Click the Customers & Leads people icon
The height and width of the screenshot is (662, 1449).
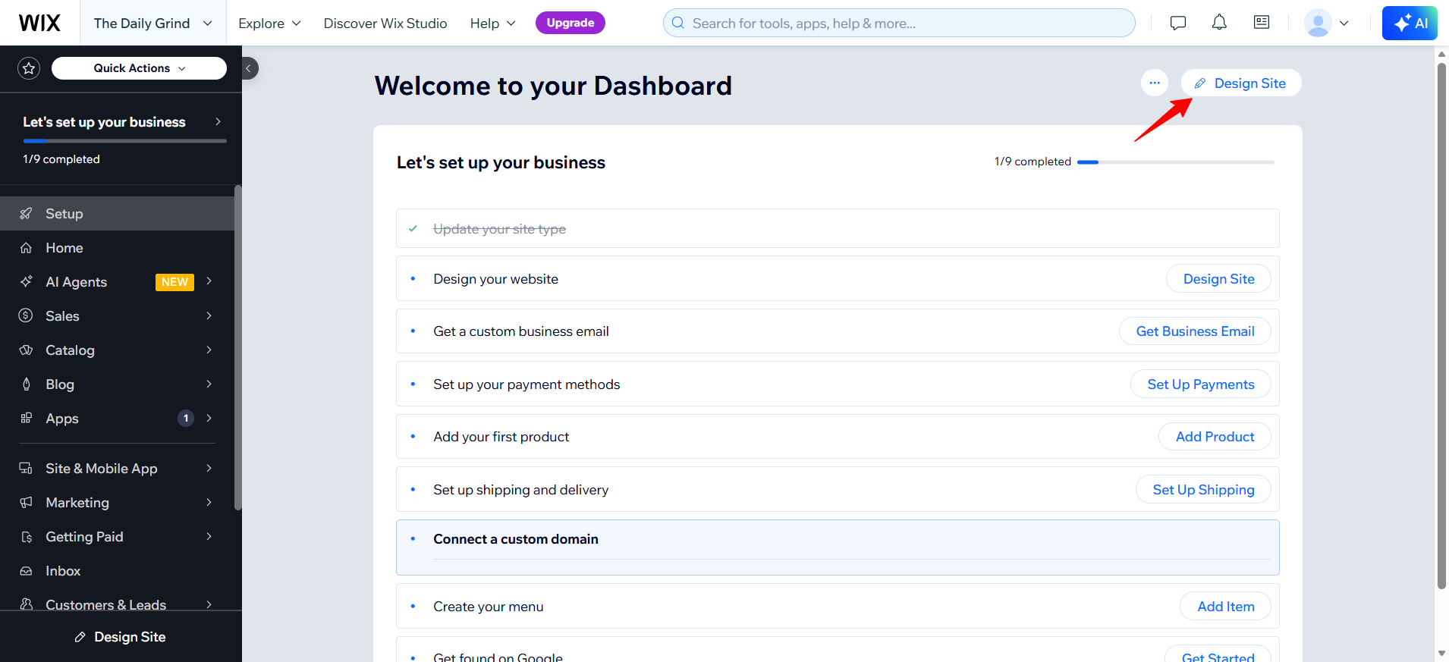[x=26, y=604]
